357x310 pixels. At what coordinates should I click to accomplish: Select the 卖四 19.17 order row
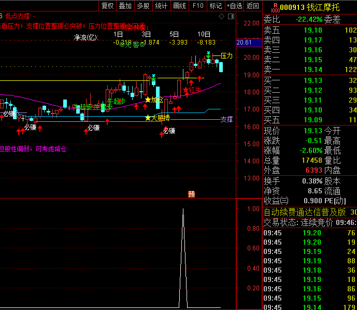click(x=310, y=40)
